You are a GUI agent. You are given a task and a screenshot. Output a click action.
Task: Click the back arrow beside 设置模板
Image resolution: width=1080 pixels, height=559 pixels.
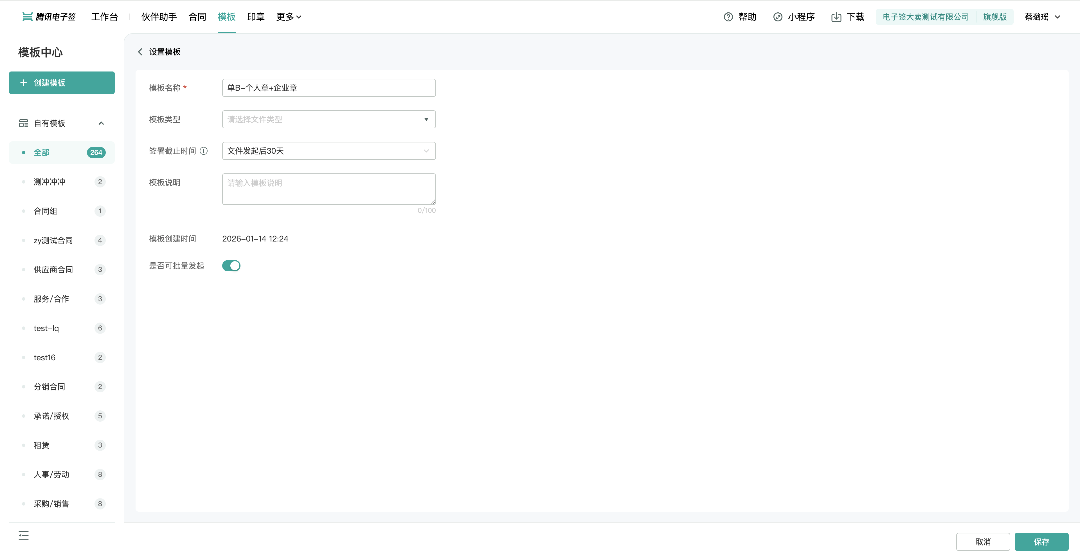click(140, 52)
